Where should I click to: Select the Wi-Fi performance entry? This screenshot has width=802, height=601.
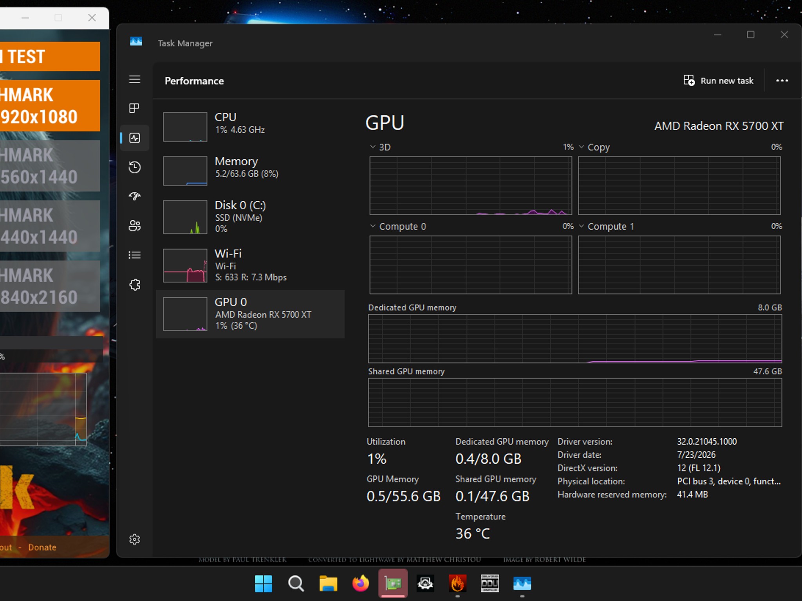pyautogui.click(x=250, y=265)
